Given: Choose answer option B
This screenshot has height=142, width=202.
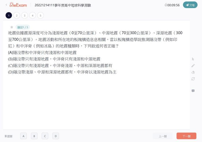Looking at the screenshot, I should (34, 136).
